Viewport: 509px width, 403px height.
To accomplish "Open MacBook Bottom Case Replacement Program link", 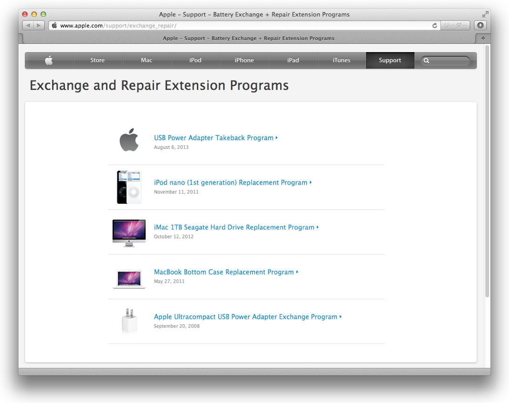I will 226,272.
